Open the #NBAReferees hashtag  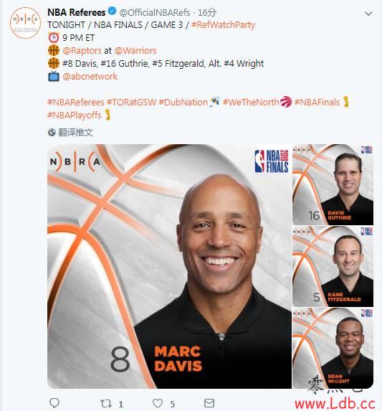pos(76,103)
